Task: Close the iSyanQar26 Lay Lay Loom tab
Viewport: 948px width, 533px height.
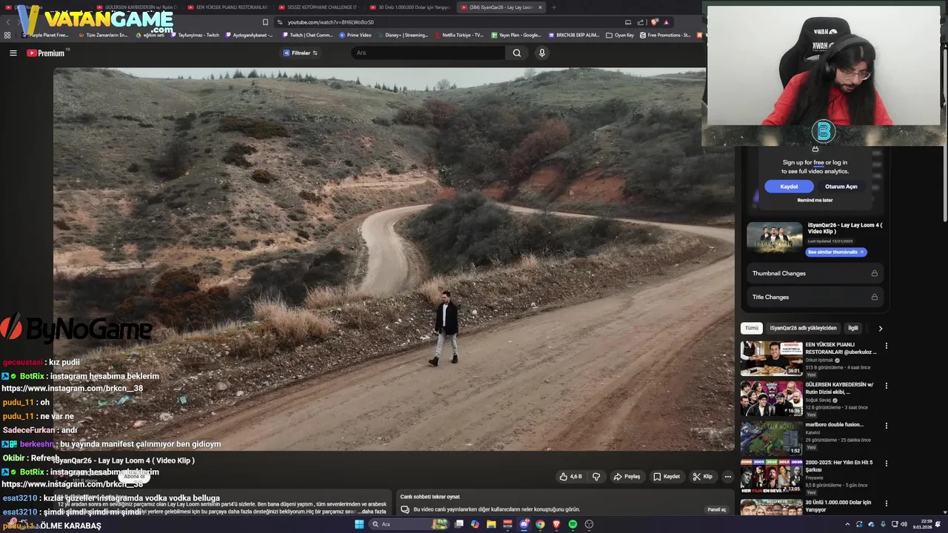Action: [x=540, y=7]
